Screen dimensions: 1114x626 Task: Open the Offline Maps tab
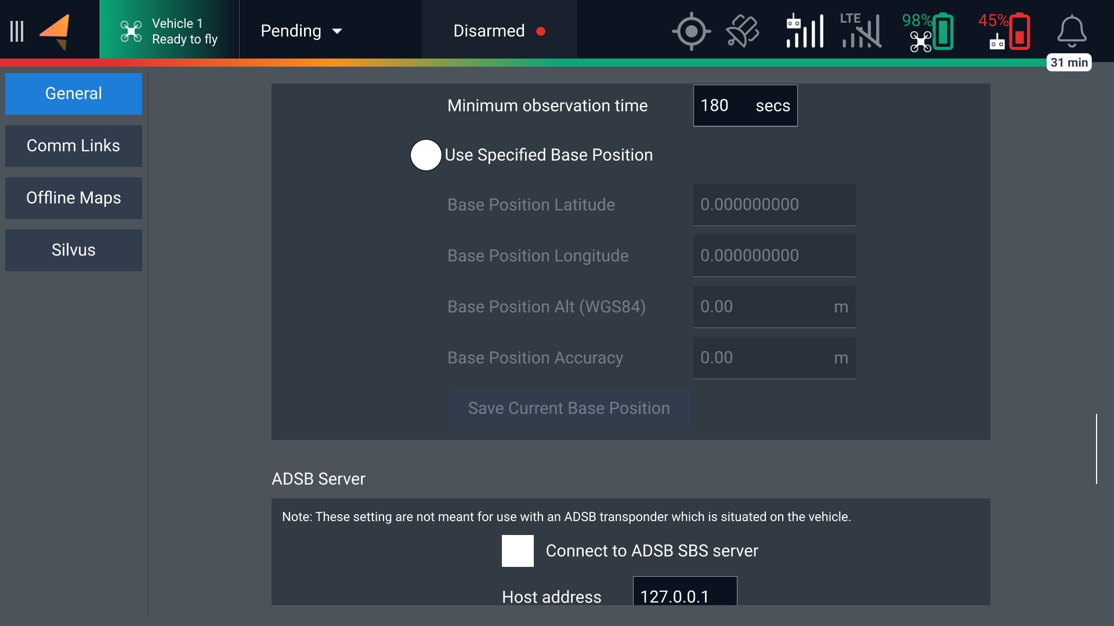pyautogui.click(x=74, y=198)
